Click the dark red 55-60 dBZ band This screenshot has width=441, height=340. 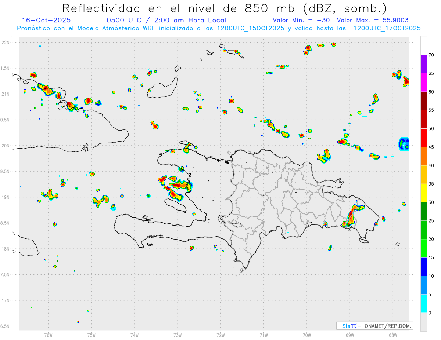(424, 101)
